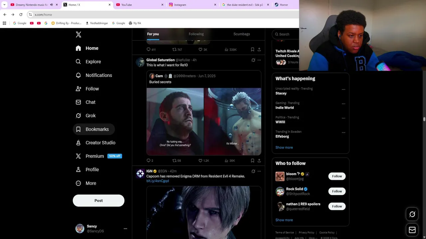Open Profile from the sidebar

coord(87,170)
